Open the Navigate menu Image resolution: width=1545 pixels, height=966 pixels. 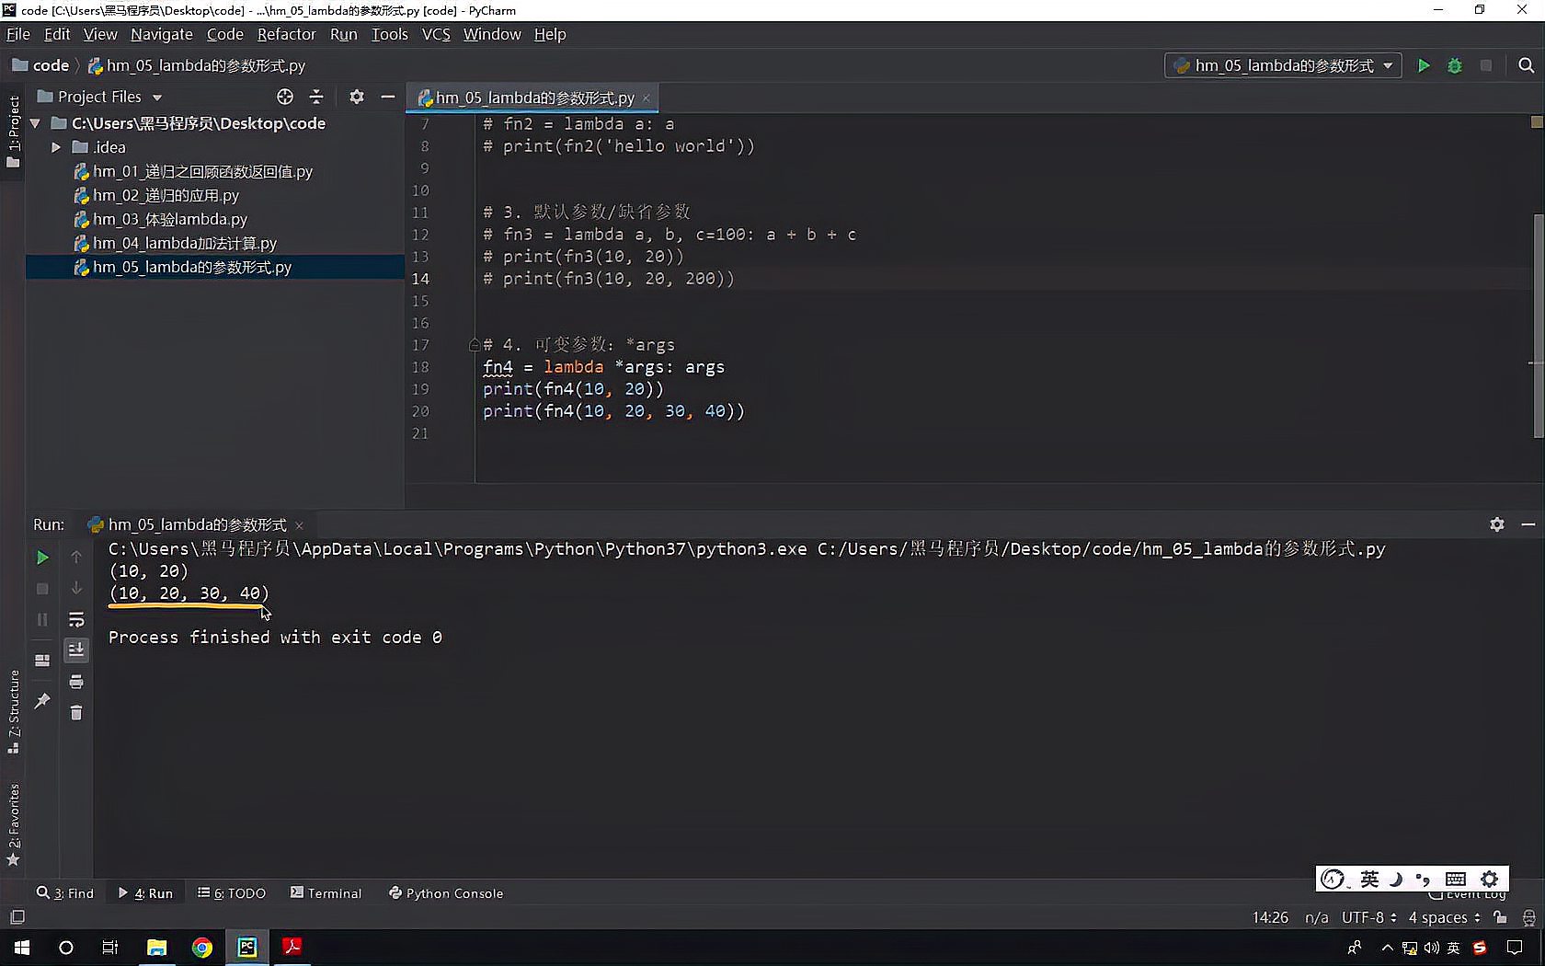[161, 34]
